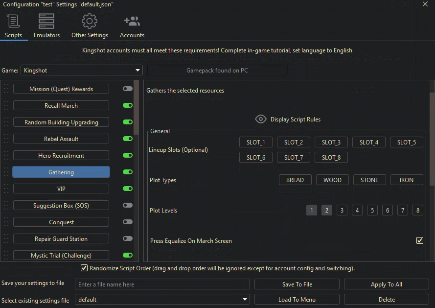Toggle the Randomize Script Order checkbox
435x308 pixels.
[84, 268]
